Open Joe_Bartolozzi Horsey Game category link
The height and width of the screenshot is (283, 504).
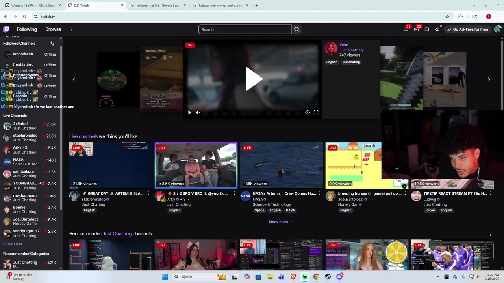pyautogui.click(x=350, y=204)
